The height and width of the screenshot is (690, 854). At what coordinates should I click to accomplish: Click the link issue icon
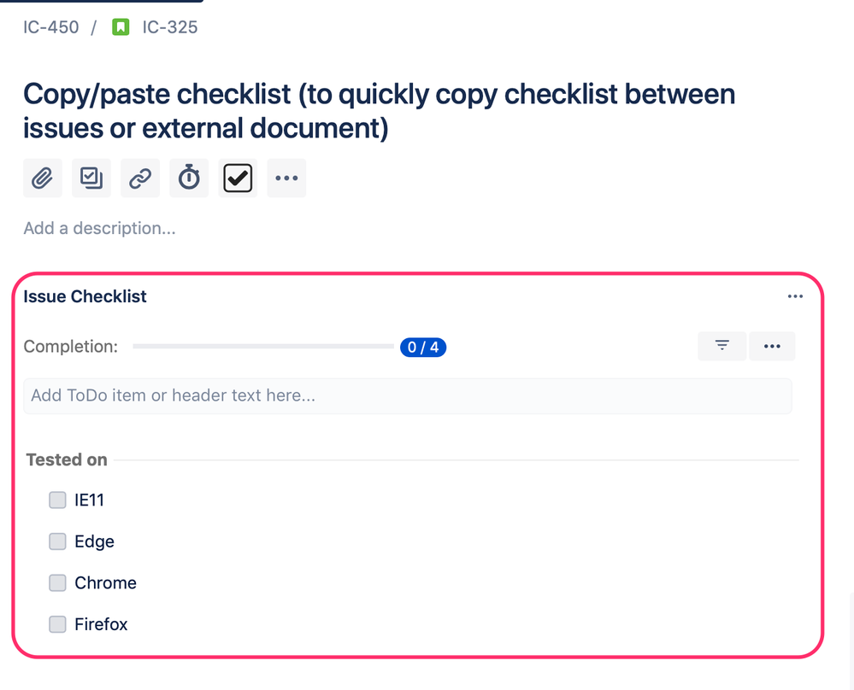139,178
